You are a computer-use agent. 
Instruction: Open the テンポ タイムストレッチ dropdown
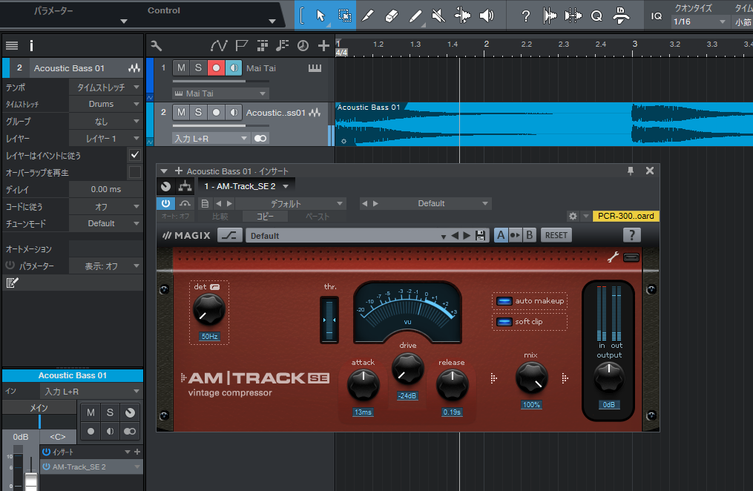[x=105, y=87]
